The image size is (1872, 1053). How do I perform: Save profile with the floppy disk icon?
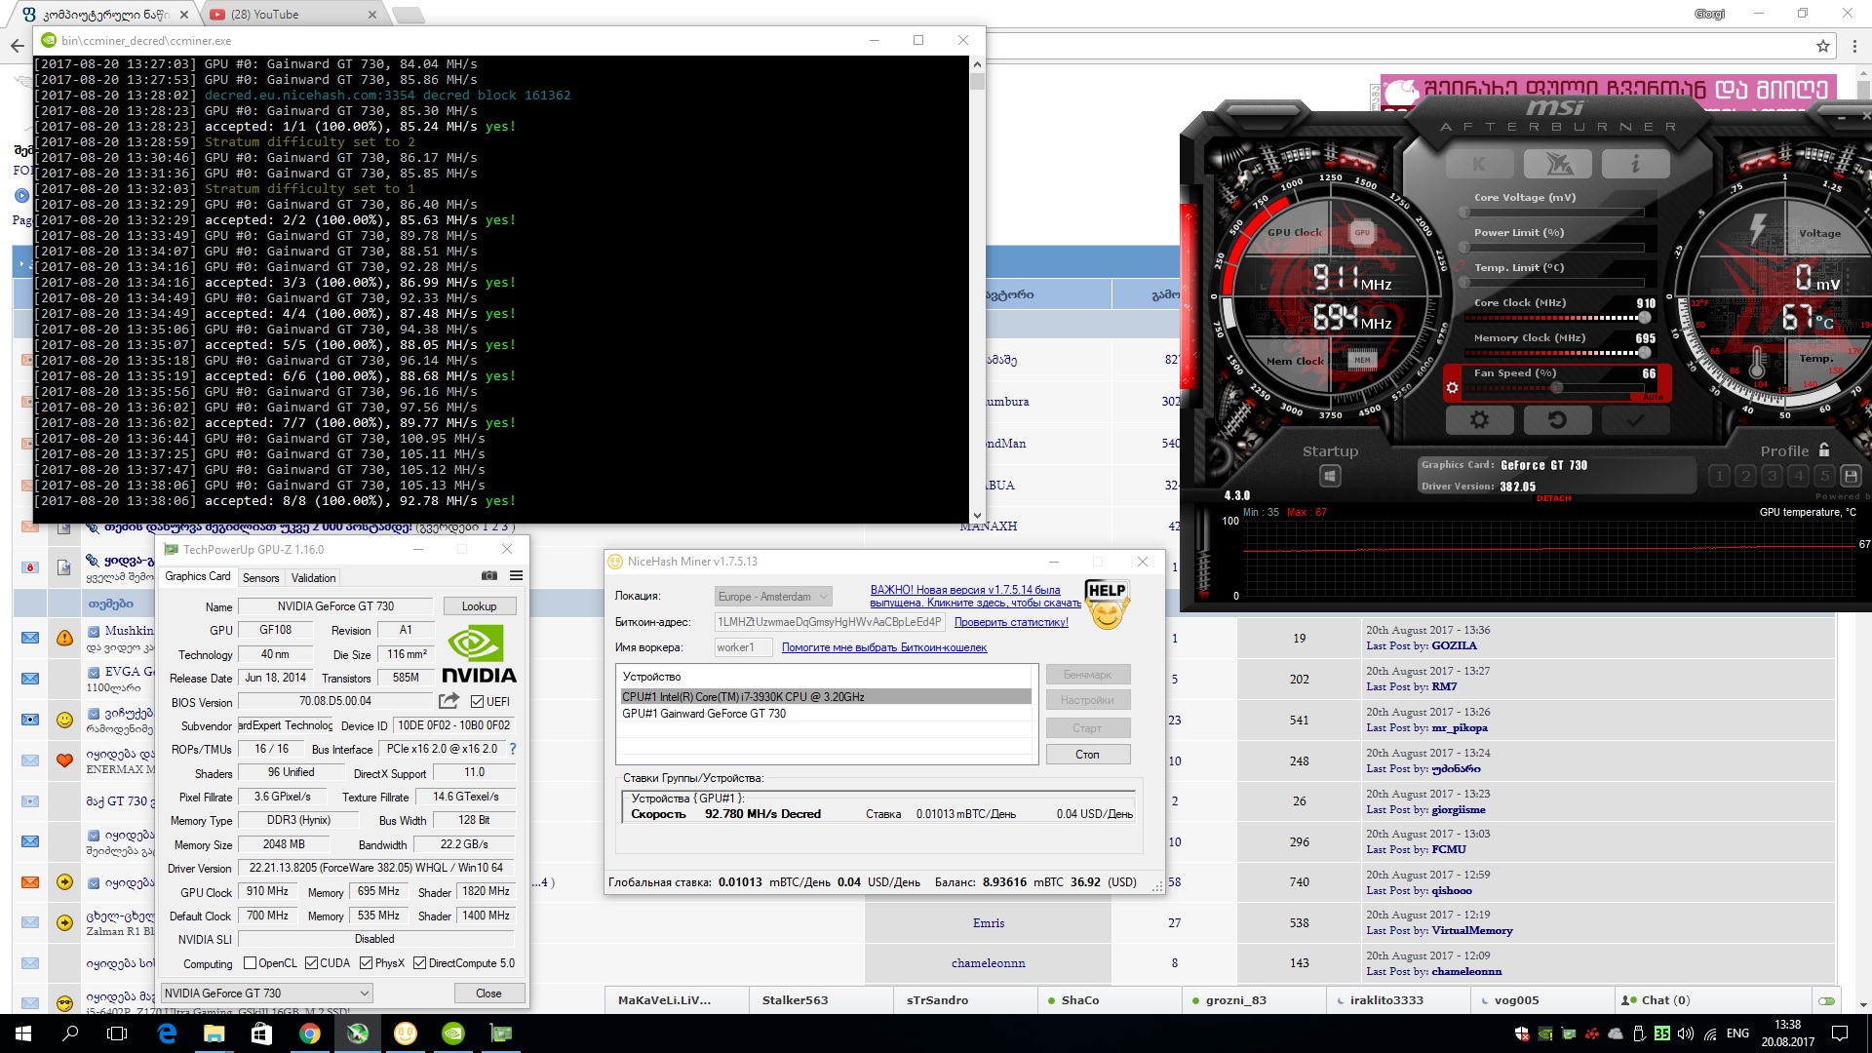coord(1851,476)
